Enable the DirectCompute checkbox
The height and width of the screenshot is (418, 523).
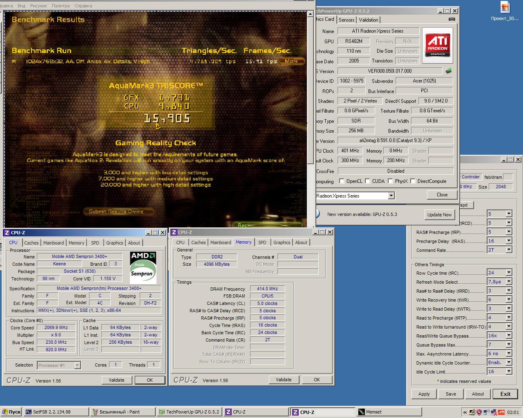(413, 181)
